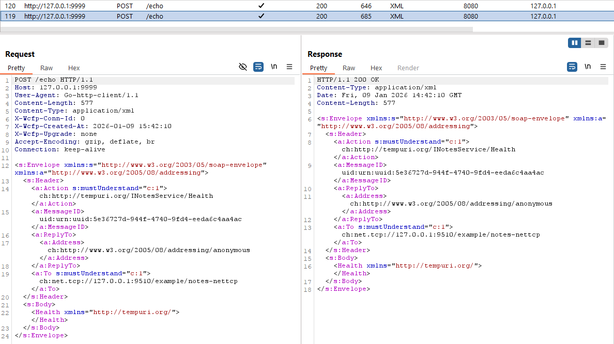Show \n line endings in the Request
This screenshot has height=344, width=614.
click(274, 67)
